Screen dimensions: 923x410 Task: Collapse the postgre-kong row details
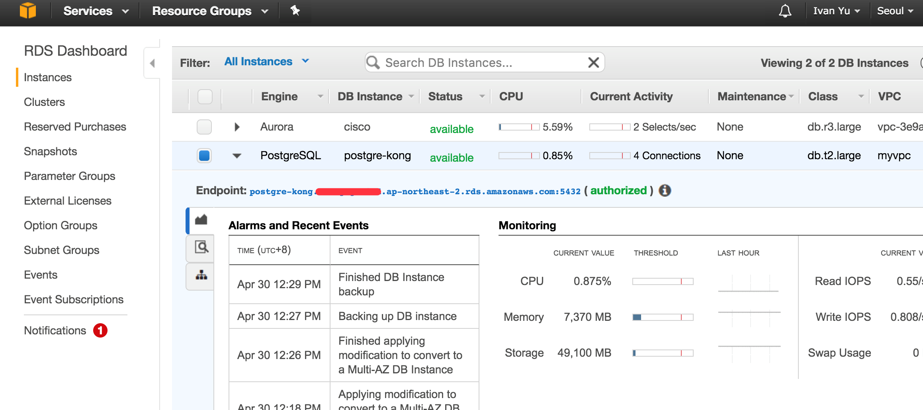tap(237, 156)
